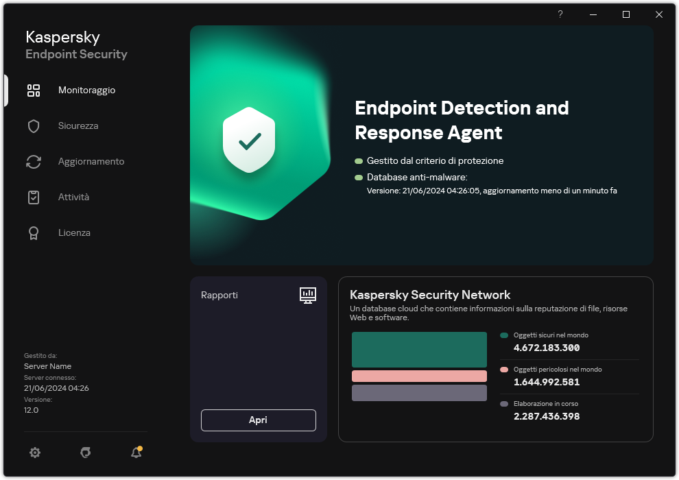Maximize the Kaspersky window
The width and height of the screenshot is (679, 480).
coord(626,14)
